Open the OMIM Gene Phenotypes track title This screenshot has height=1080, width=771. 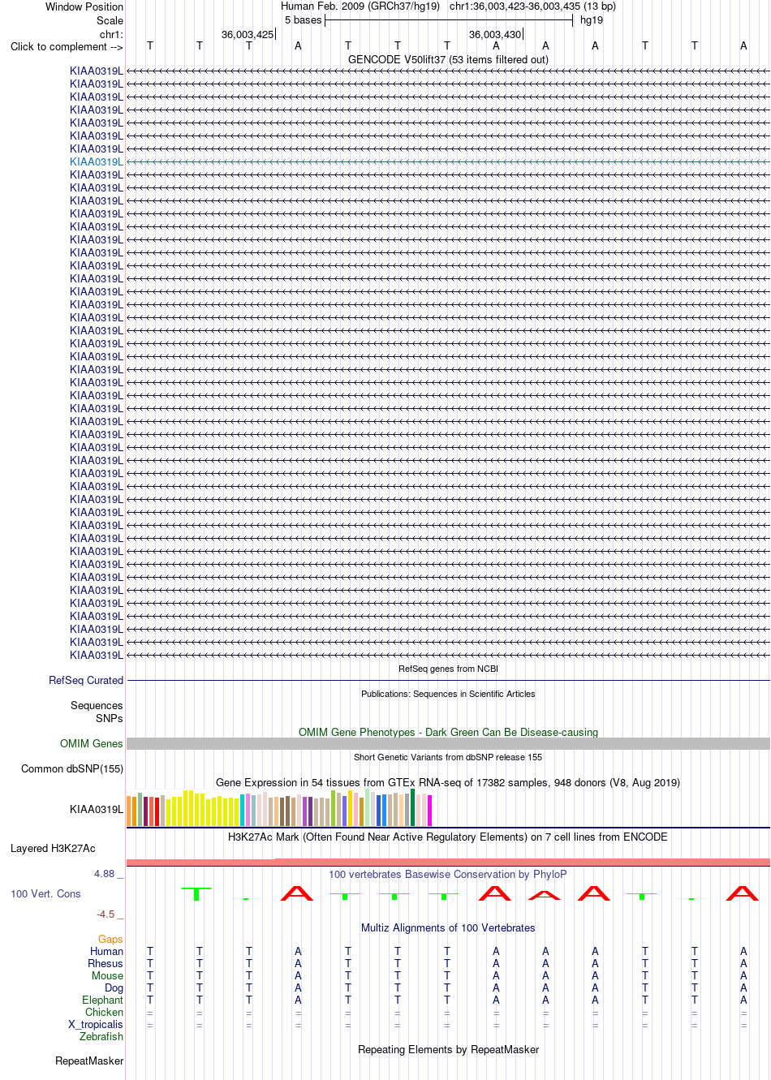coord(448,732)
